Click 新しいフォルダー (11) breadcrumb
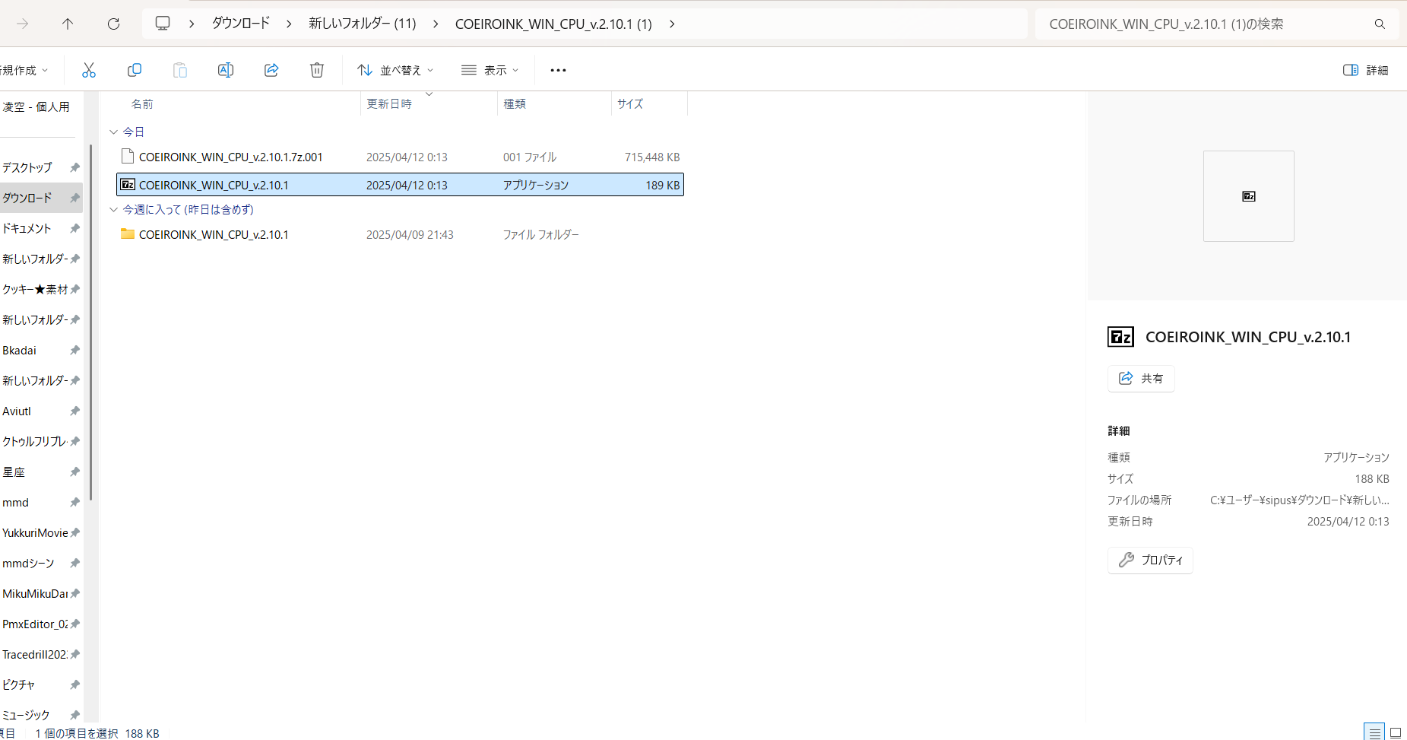1407x740 pixels. [x=363, y=24]
